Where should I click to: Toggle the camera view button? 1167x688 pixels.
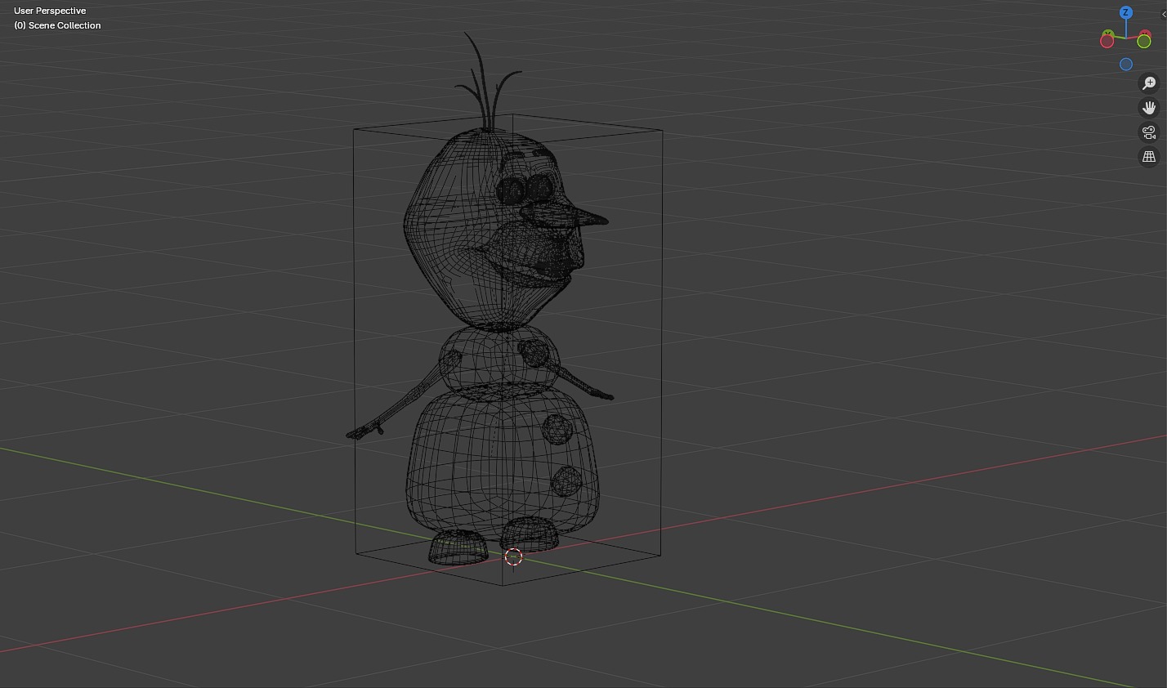coord(1149,132)
